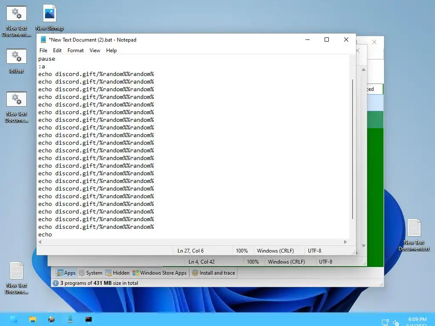Click the network icon in system tray
435x326 pixels.
pyautogui.click(x=385, y=322)
